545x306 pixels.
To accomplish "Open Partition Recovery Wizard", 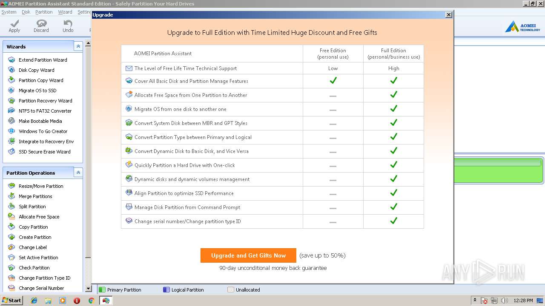I will tap(45, 101).
